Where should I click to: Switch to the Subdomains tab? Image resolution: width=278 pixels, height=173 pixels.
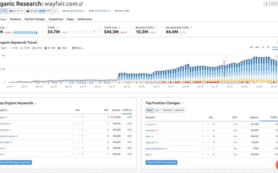click(85, 19)
